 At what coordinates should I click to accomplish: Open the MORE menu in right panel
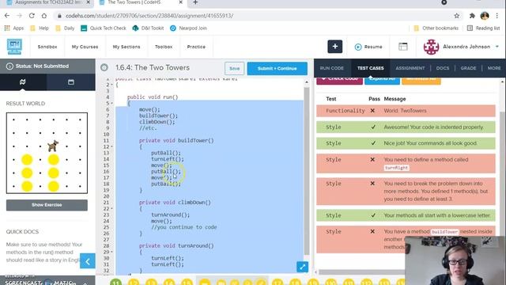(x=494, y=68)
